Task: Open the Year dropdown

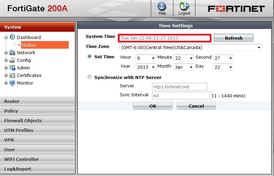Action: click(x=146, y=67)
